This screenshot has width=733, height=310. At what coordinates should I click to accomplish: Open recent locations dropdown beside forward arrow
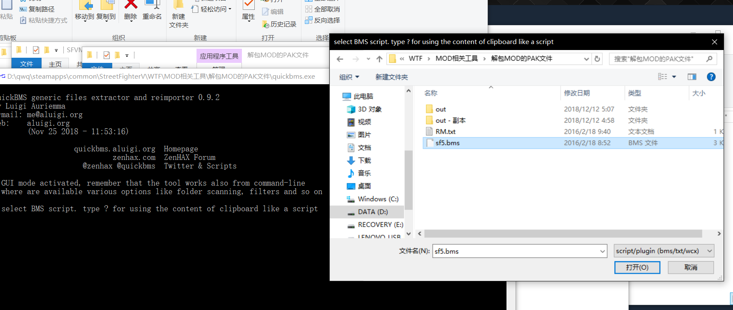pyautogui.click(x=368, y=59)
